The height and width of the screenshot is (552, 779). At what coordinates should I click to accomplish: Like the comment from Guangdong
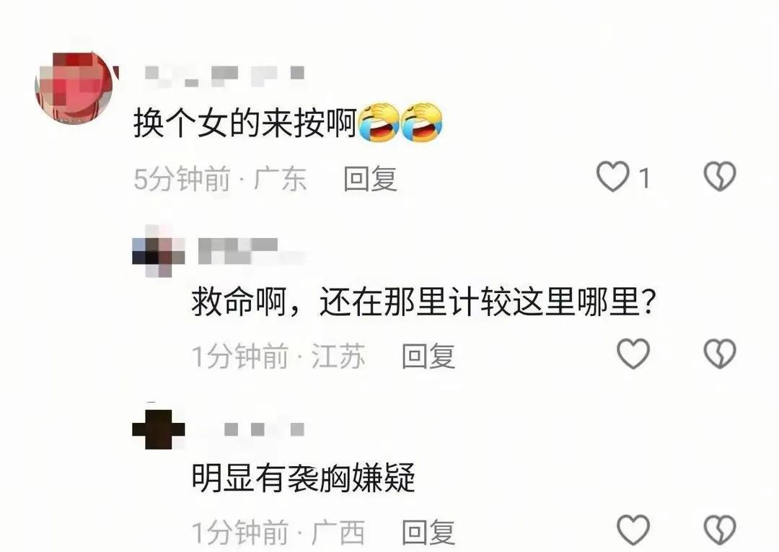pyautogui.click(x=612, y=176)
